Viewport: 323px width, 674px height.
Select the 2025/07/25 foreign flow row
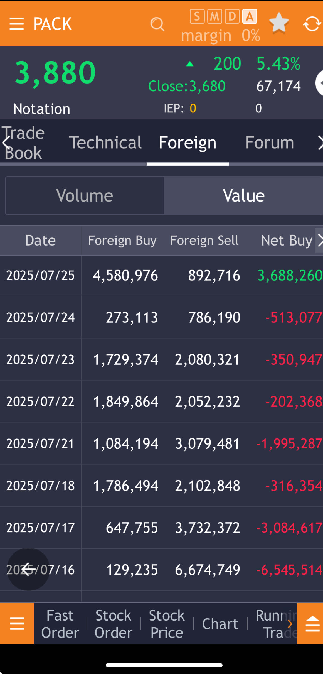[161, 275]
